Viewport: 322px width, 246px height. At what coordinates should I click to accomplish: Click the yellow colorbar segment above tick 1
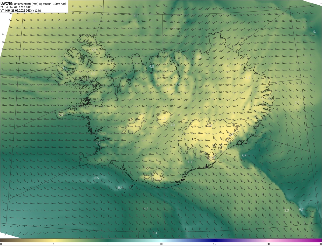(x=54, y=240)
